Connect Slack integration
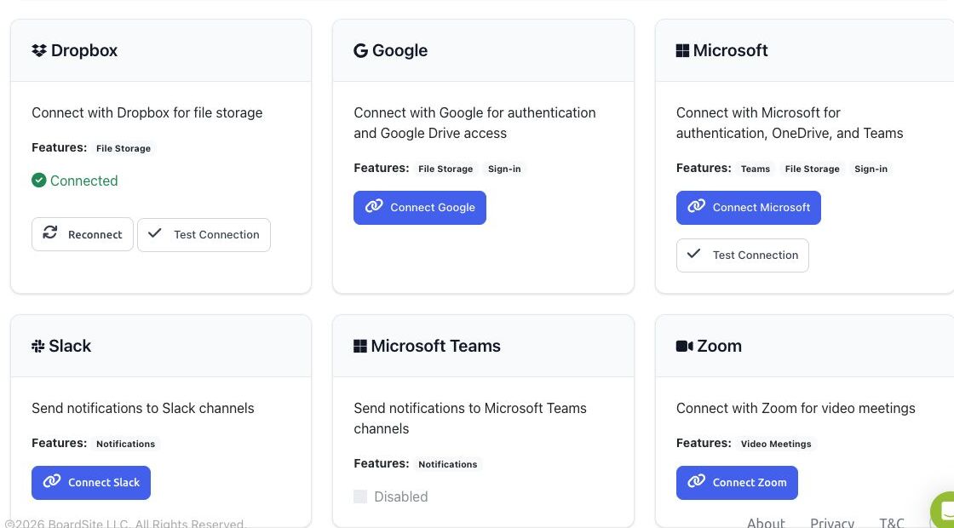954x528 pixels. click(x=91, y=482)
